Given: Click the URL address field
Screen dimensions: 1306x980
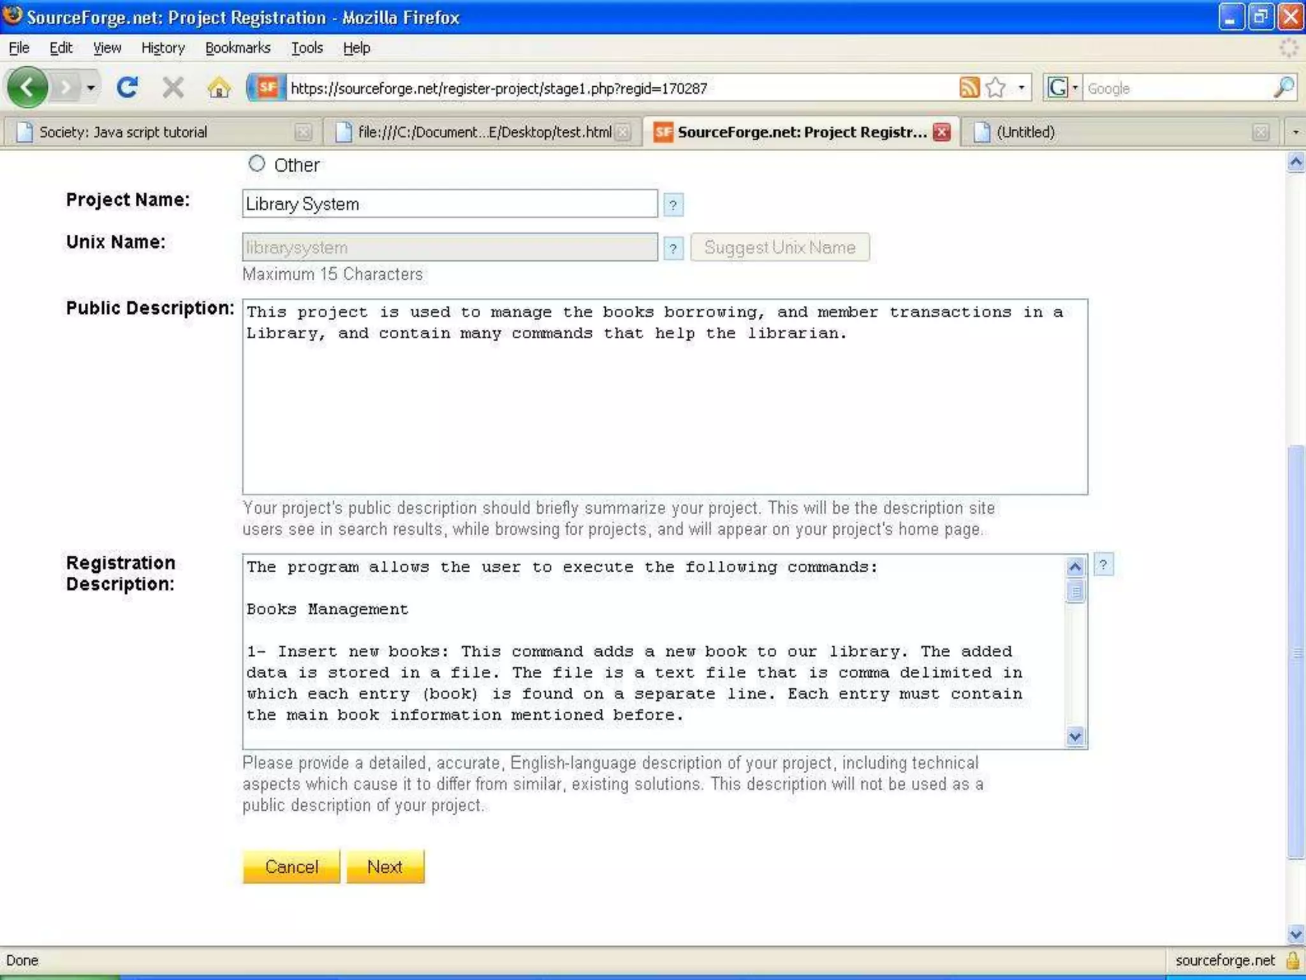Looking at the screenshot, I should (x=622, y=88).
